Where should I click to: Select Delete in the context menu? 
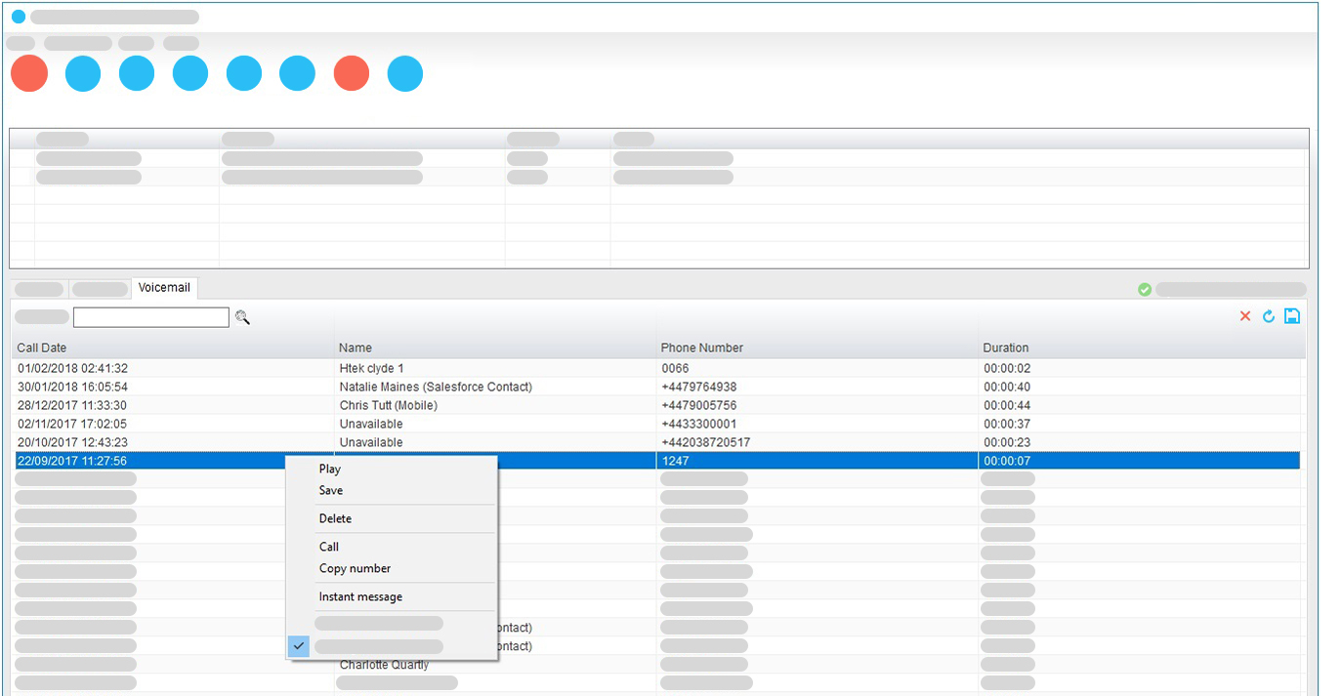click(335, 519)
